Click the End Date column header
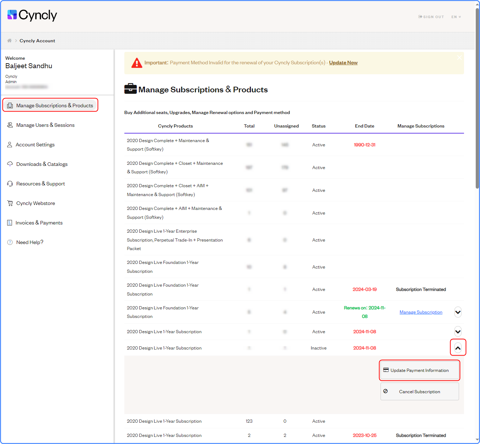 365,126
